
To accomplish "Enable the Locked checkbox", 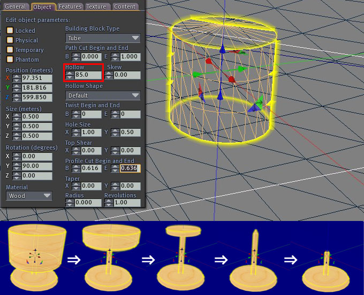I will tap(10, 30).
